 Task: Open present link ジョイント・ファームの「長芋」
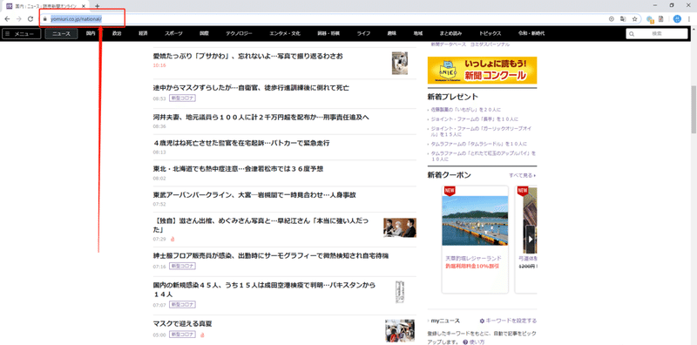[x=474, y=119]
